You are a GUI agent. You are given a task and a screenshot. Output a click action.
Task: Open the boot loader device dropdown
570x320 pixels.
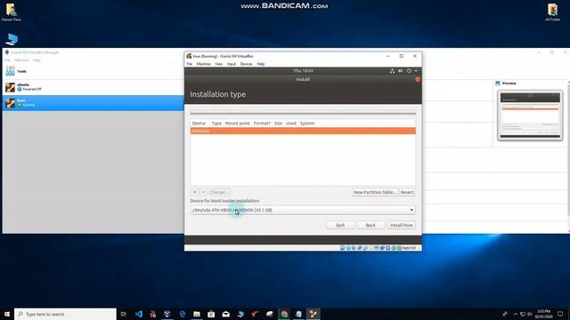[303, 210]
